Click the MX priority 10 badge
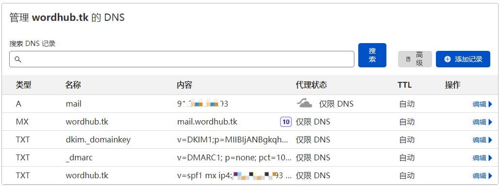Screen dimensions: 500x186 [x=286, y=122]
